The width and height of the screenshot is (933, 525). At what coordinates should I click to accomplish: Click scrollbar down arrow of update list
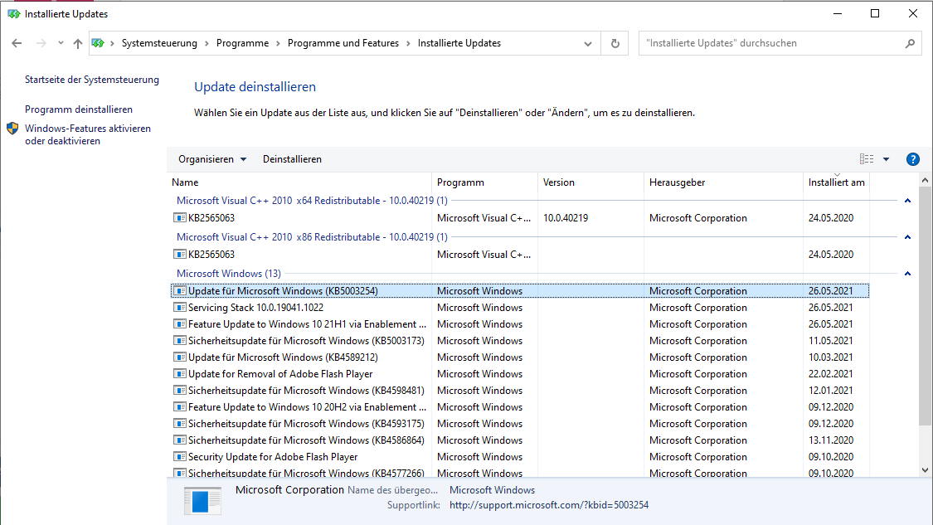pos(925,470)
